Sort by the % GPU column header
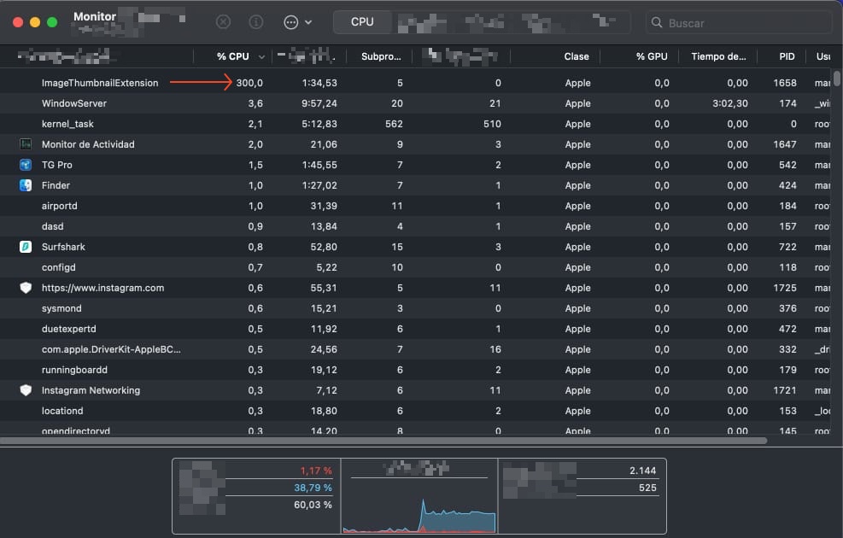 tap(652, 56)
